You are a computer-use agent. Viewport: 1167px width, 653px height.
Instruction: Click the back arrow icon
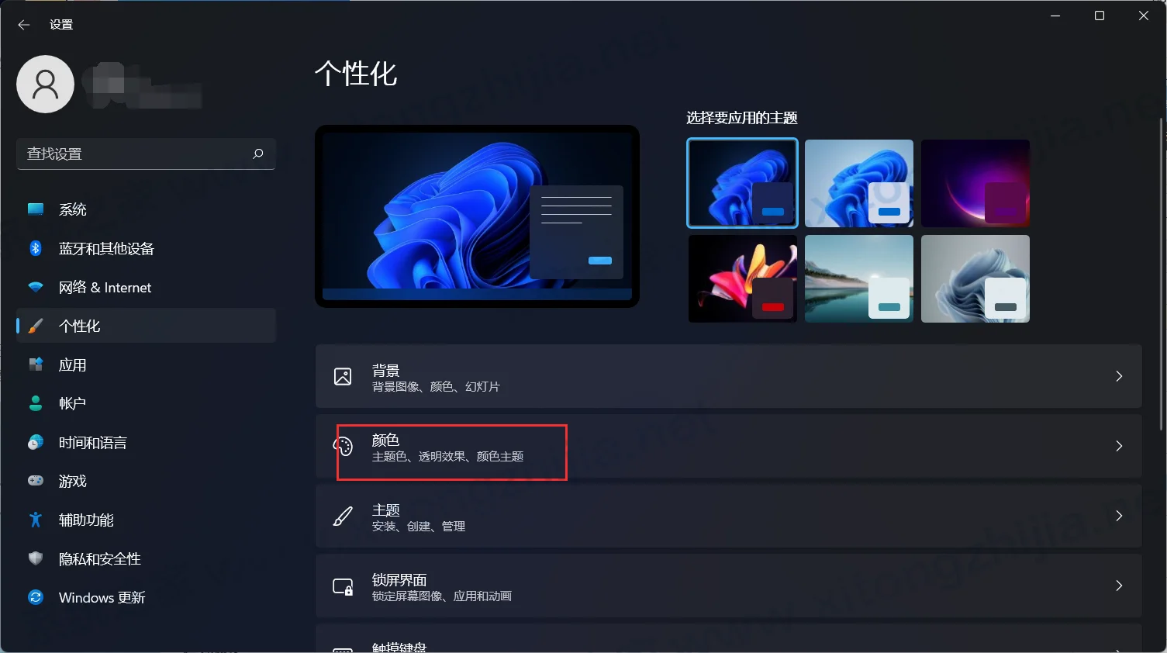(x=23, y=25)
